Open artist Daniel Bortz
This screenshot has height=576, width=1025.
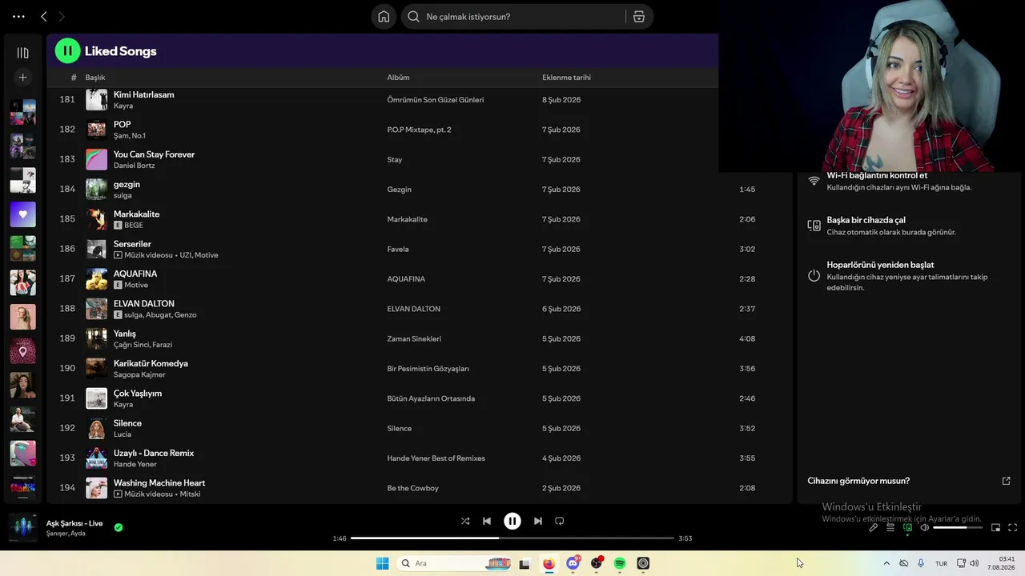[x=135, y=166]
